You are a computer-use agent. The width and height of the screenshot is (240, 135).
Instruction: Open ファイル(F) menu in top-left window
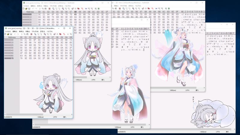point(26,6)
